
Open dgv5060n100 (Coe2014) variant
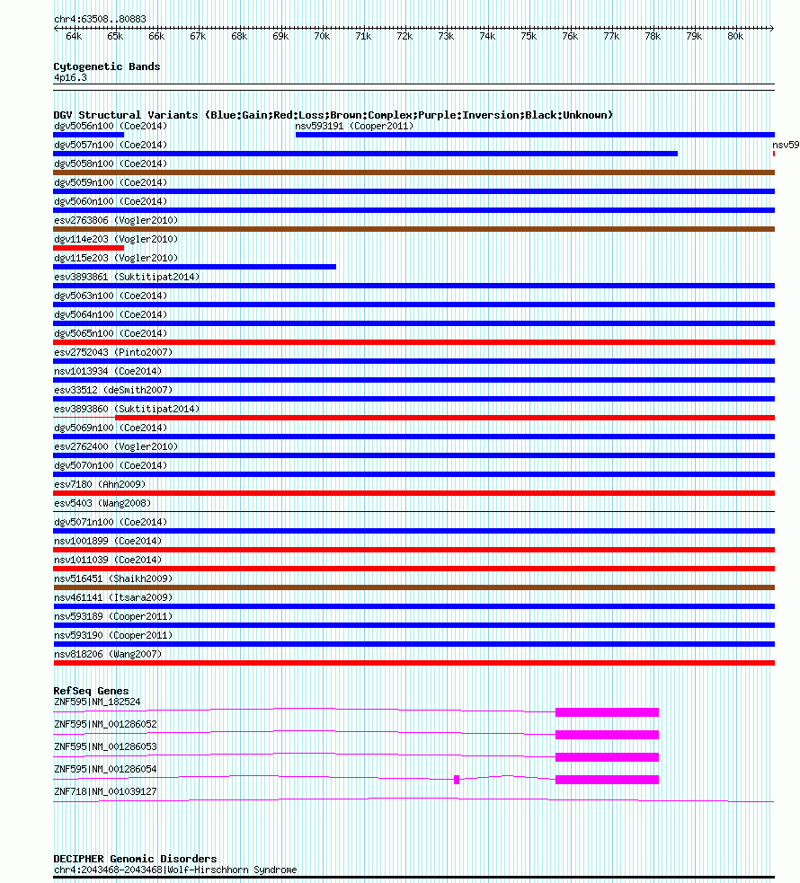point(111,201)
